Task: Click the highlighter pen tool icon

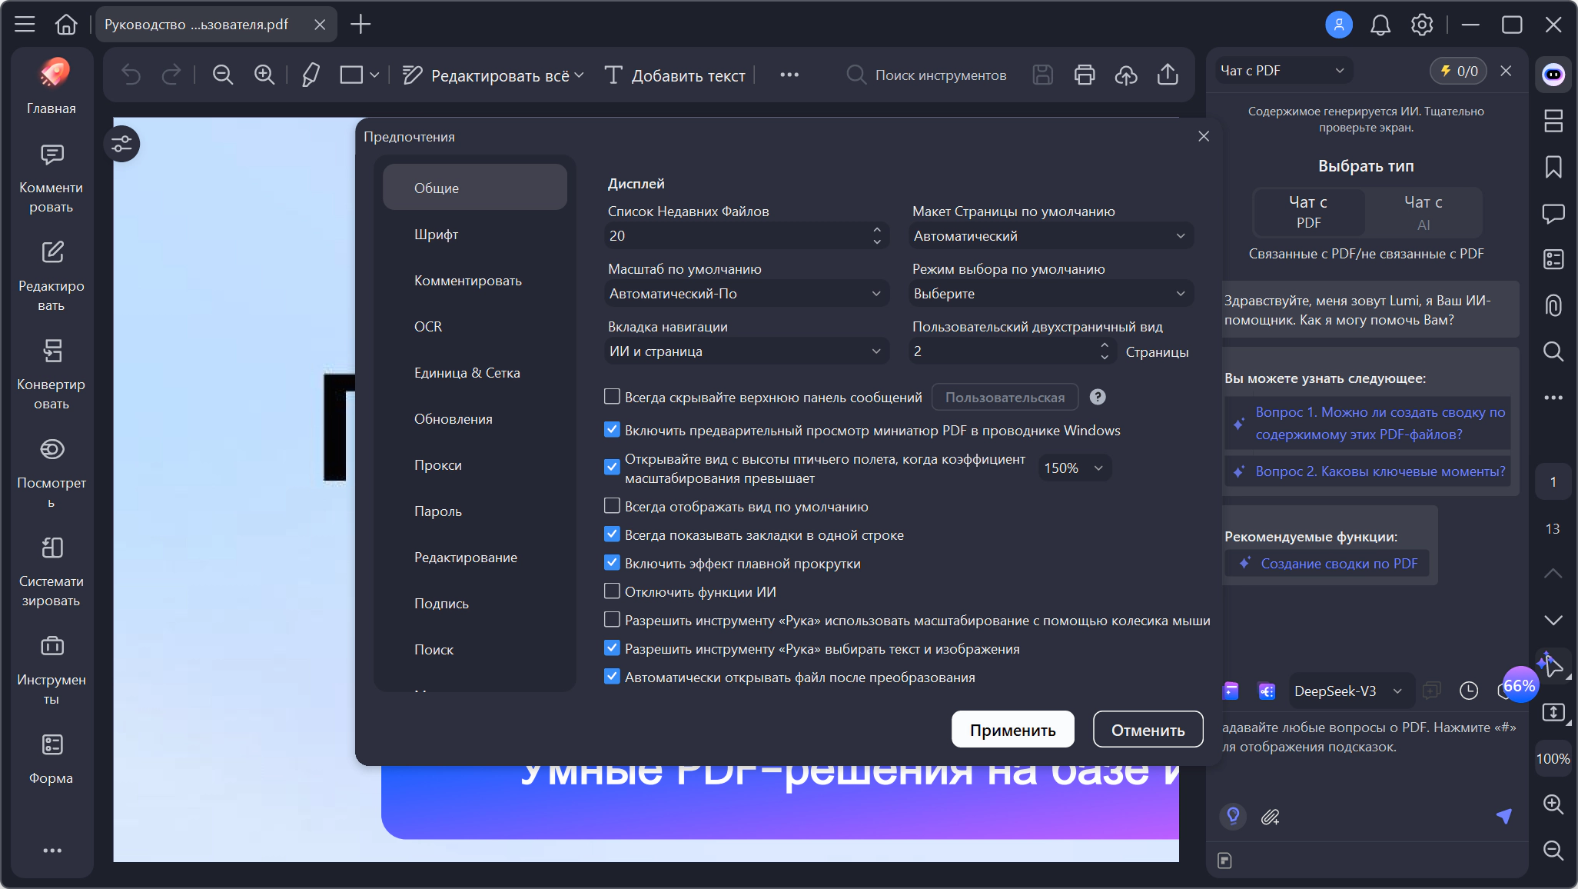Action: 311,75
